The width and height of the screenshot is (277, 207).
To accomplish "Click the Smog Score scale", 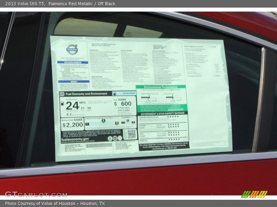I will (169, 98).
